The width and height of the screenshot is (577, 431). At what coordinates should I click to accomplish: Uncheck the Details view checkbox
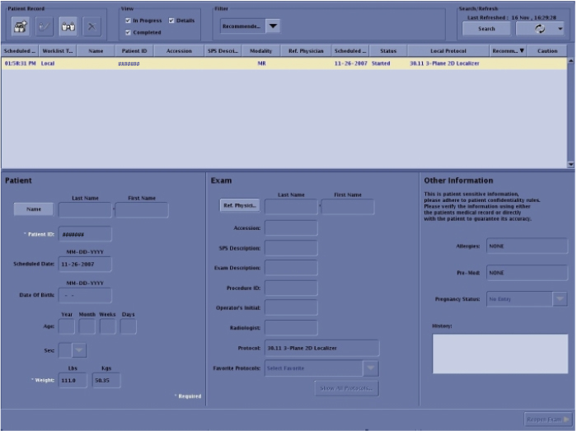(171, 21)
